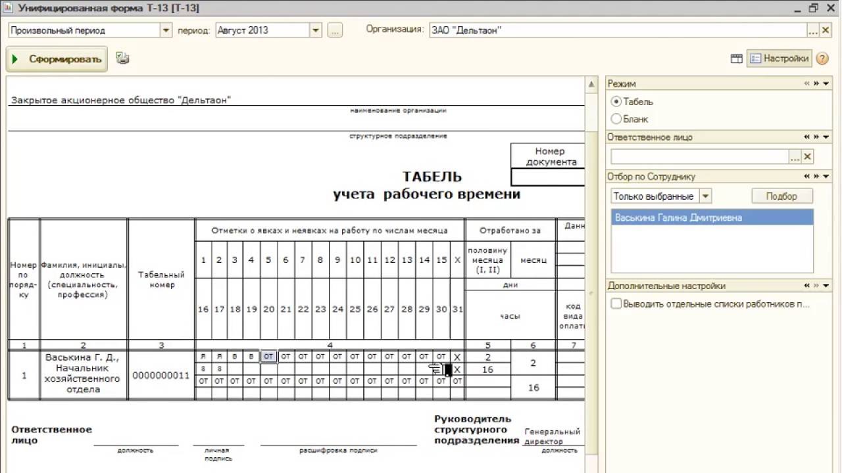Click the Ответственное лицо section right double-arrow
Viewport: 842px width, 473px height.
click(x=816, y=137)
